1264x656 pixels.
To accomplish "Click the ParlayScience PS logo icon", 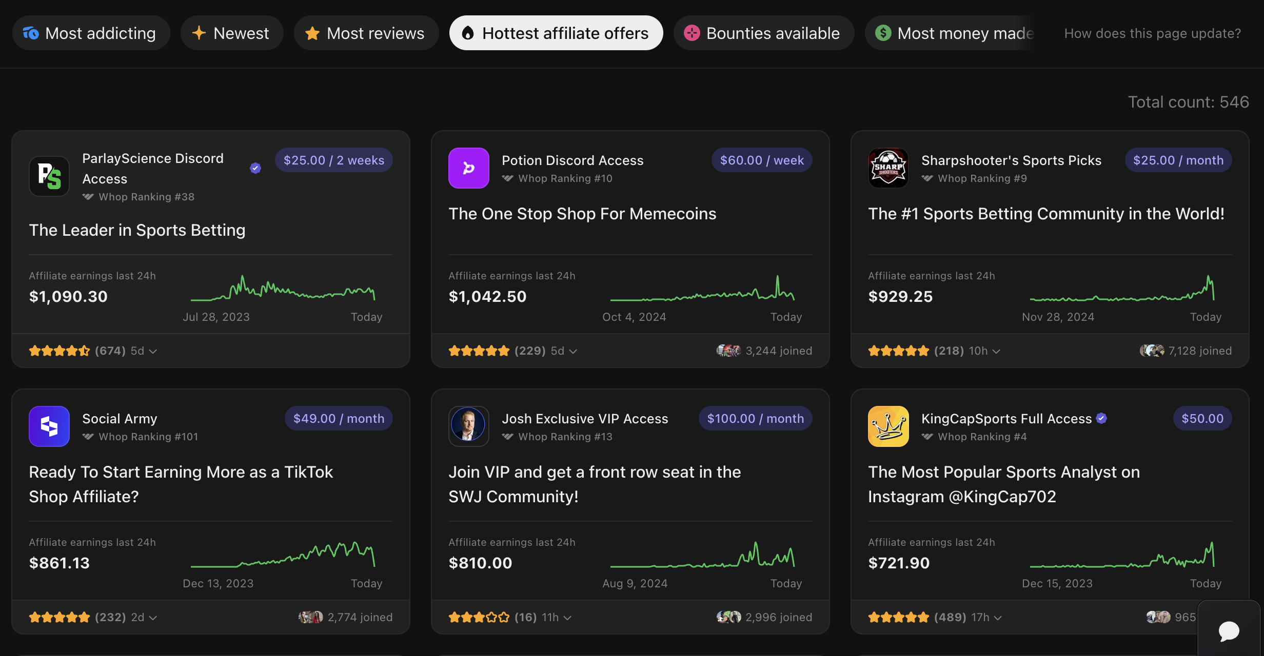I will point(49,176).
